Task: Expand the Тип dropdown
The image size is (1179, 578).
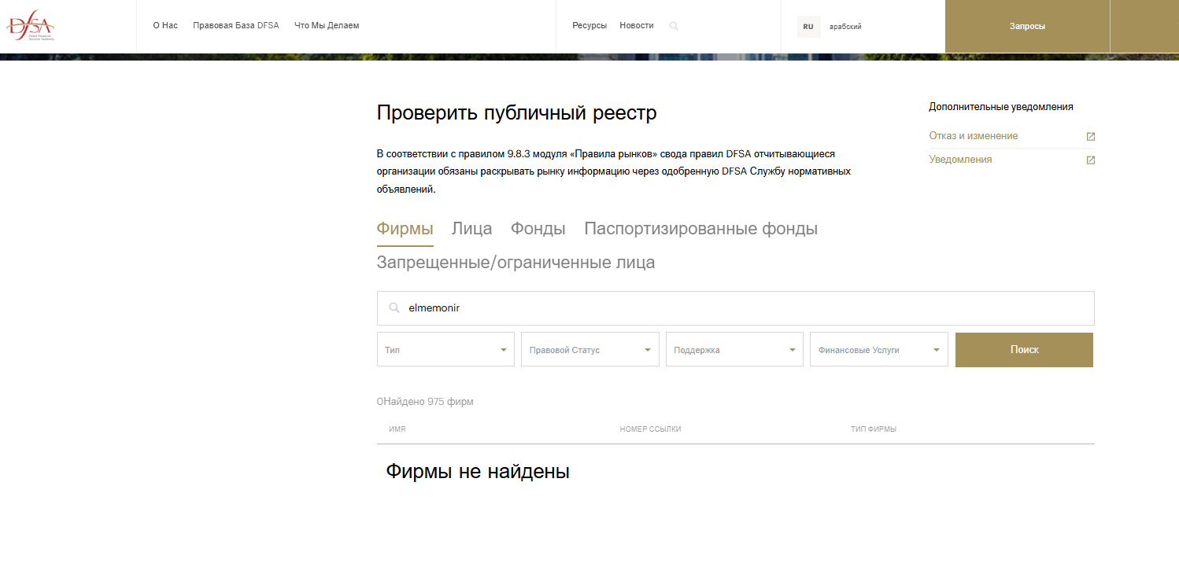Action: click(445, 350)
